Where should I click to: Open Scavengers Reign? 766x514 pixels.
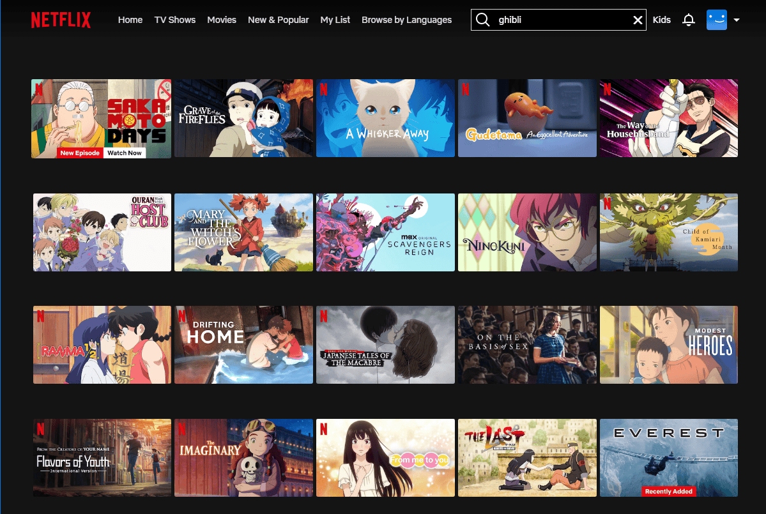(x=385, y=232)
